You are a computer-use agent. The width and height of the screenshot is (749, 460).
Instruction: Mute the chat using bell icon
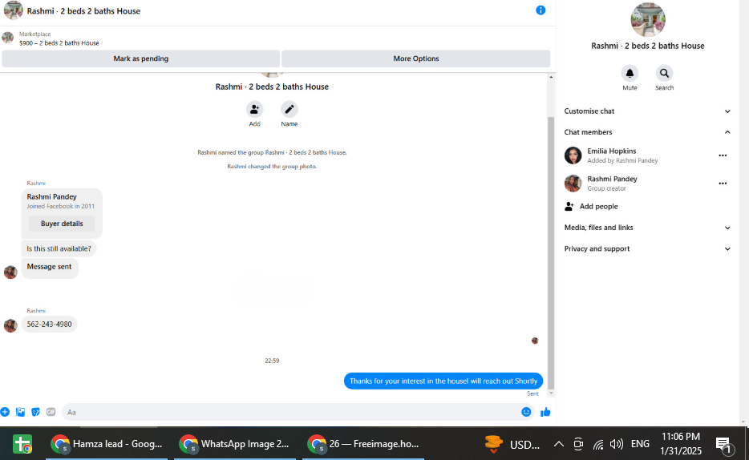point(630,74)
